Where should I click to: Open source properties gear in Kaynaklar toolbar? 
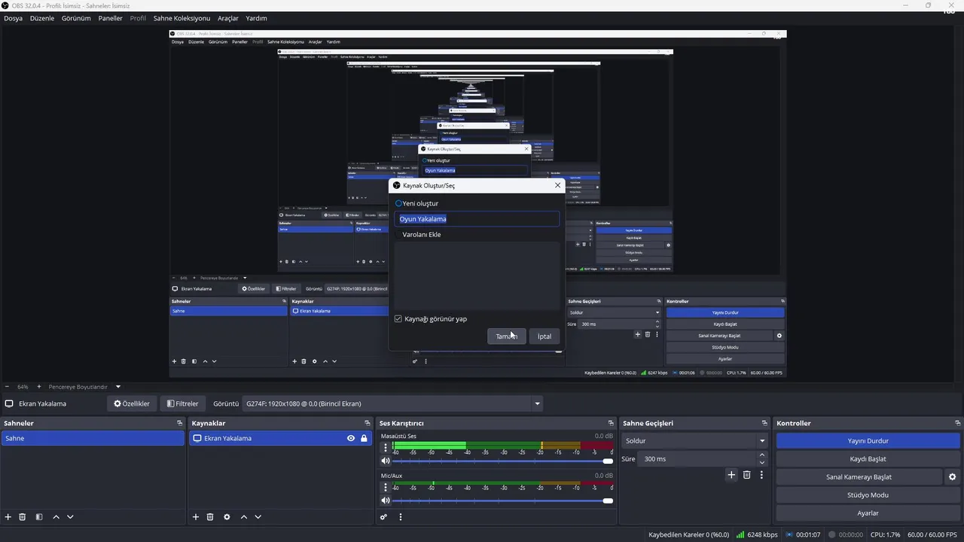point(227,517)
